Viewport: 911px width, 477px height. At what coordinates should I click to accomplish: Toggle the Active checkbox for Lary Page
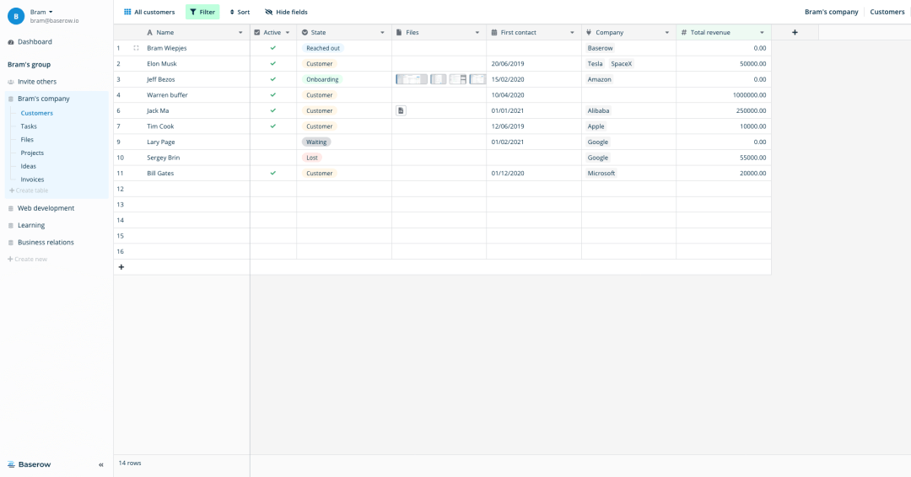[x=272, y=142]
